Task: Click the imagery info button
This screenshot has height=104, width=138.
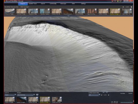Action: pos(37,95)
